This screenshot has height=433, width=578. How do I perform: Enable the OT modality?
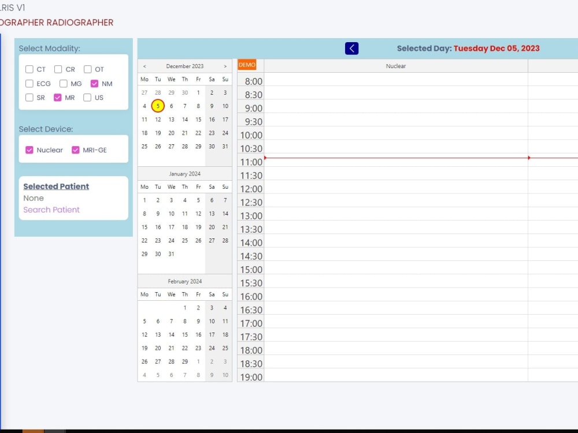click(x=88, y=69)
